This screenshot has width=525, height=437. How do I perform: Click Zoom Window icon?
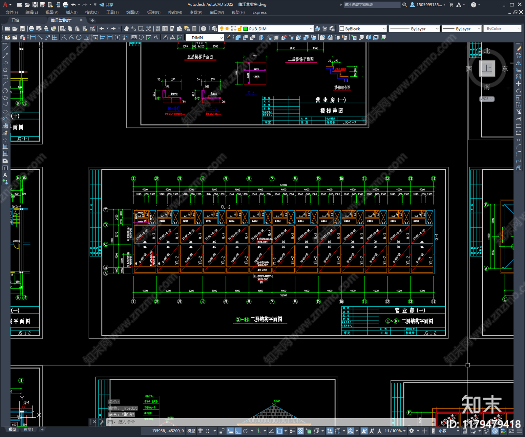[x=141, y=29]
